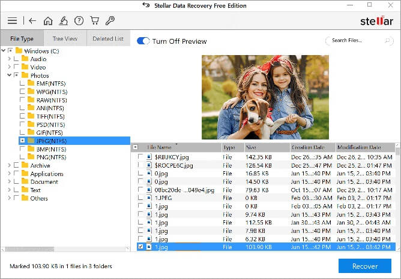Open help with the question mark icon

(79, 21)
